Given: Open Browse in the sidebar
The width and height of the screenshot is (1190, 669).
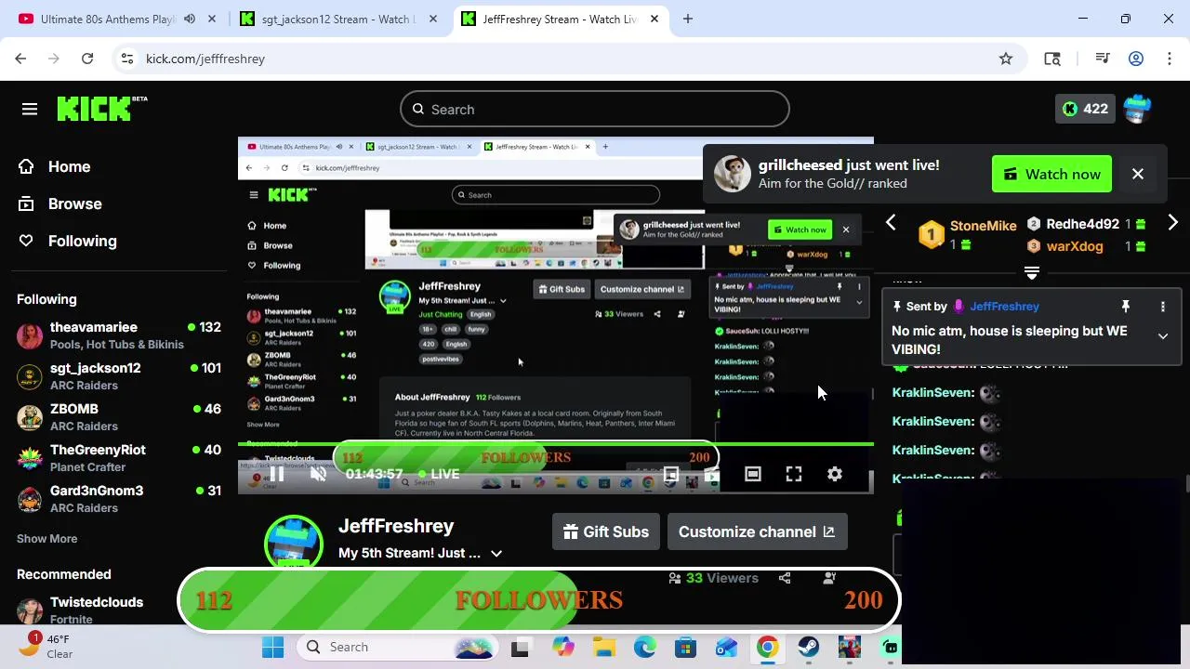Looking at the screenshot, I should [60, 203].
